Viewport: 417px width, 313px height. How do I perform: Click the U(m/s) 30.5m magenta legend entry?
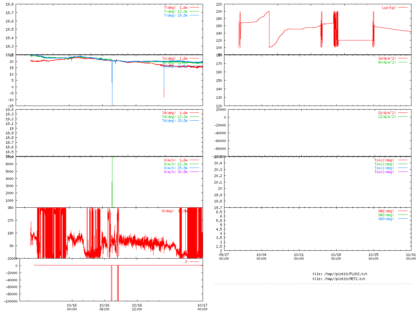pyautogui.click(x=176, y=172)
